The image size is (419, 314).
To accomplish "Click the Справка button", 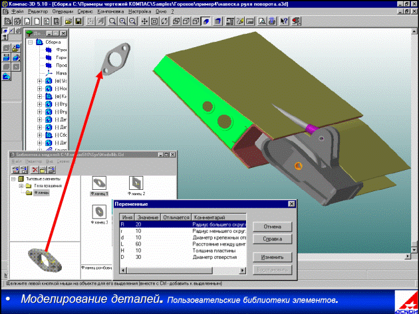I will click(x=272, y=239).
